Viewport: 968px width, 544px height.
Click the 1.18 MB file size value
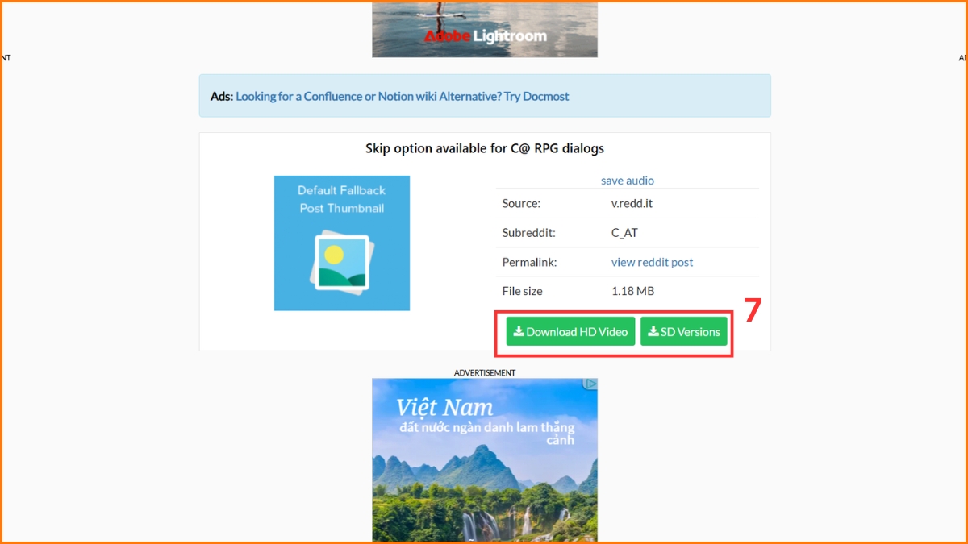(x=633, y=291)
